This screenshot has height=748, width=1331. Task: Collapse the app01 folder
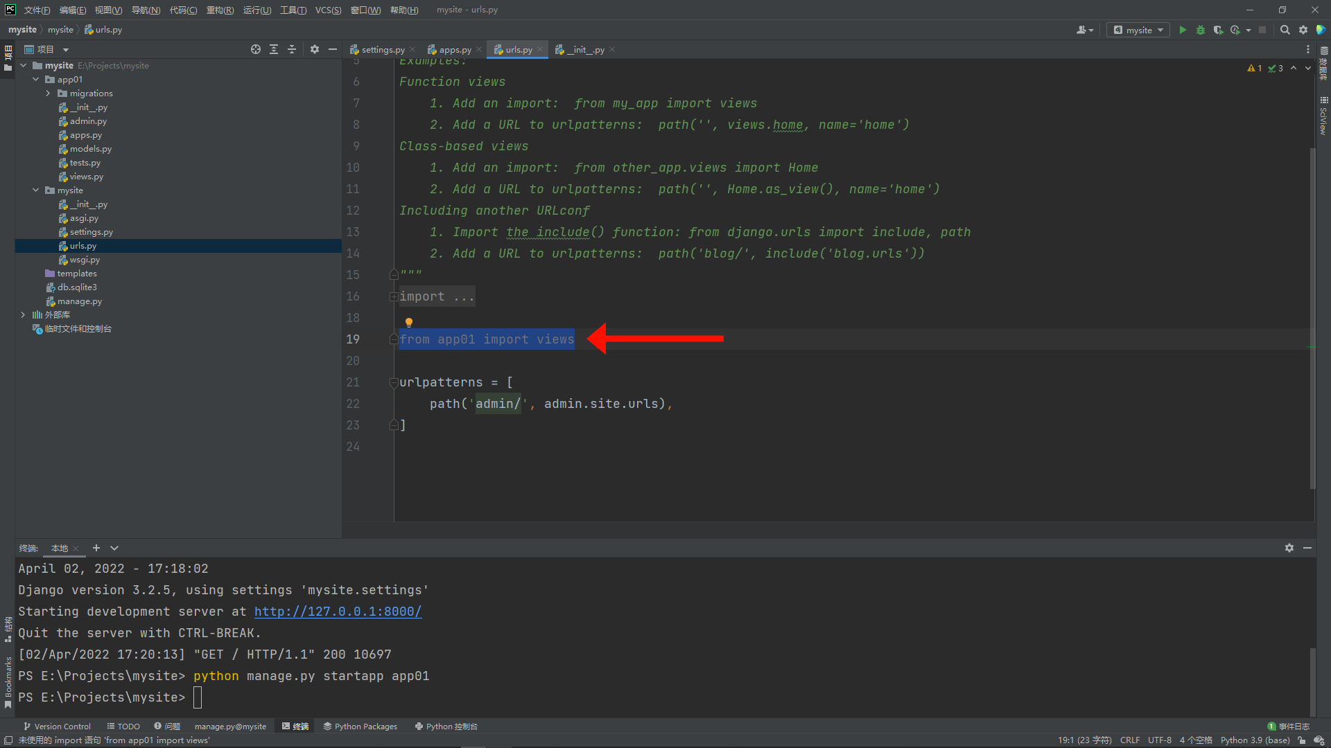(x=36, y=80)
